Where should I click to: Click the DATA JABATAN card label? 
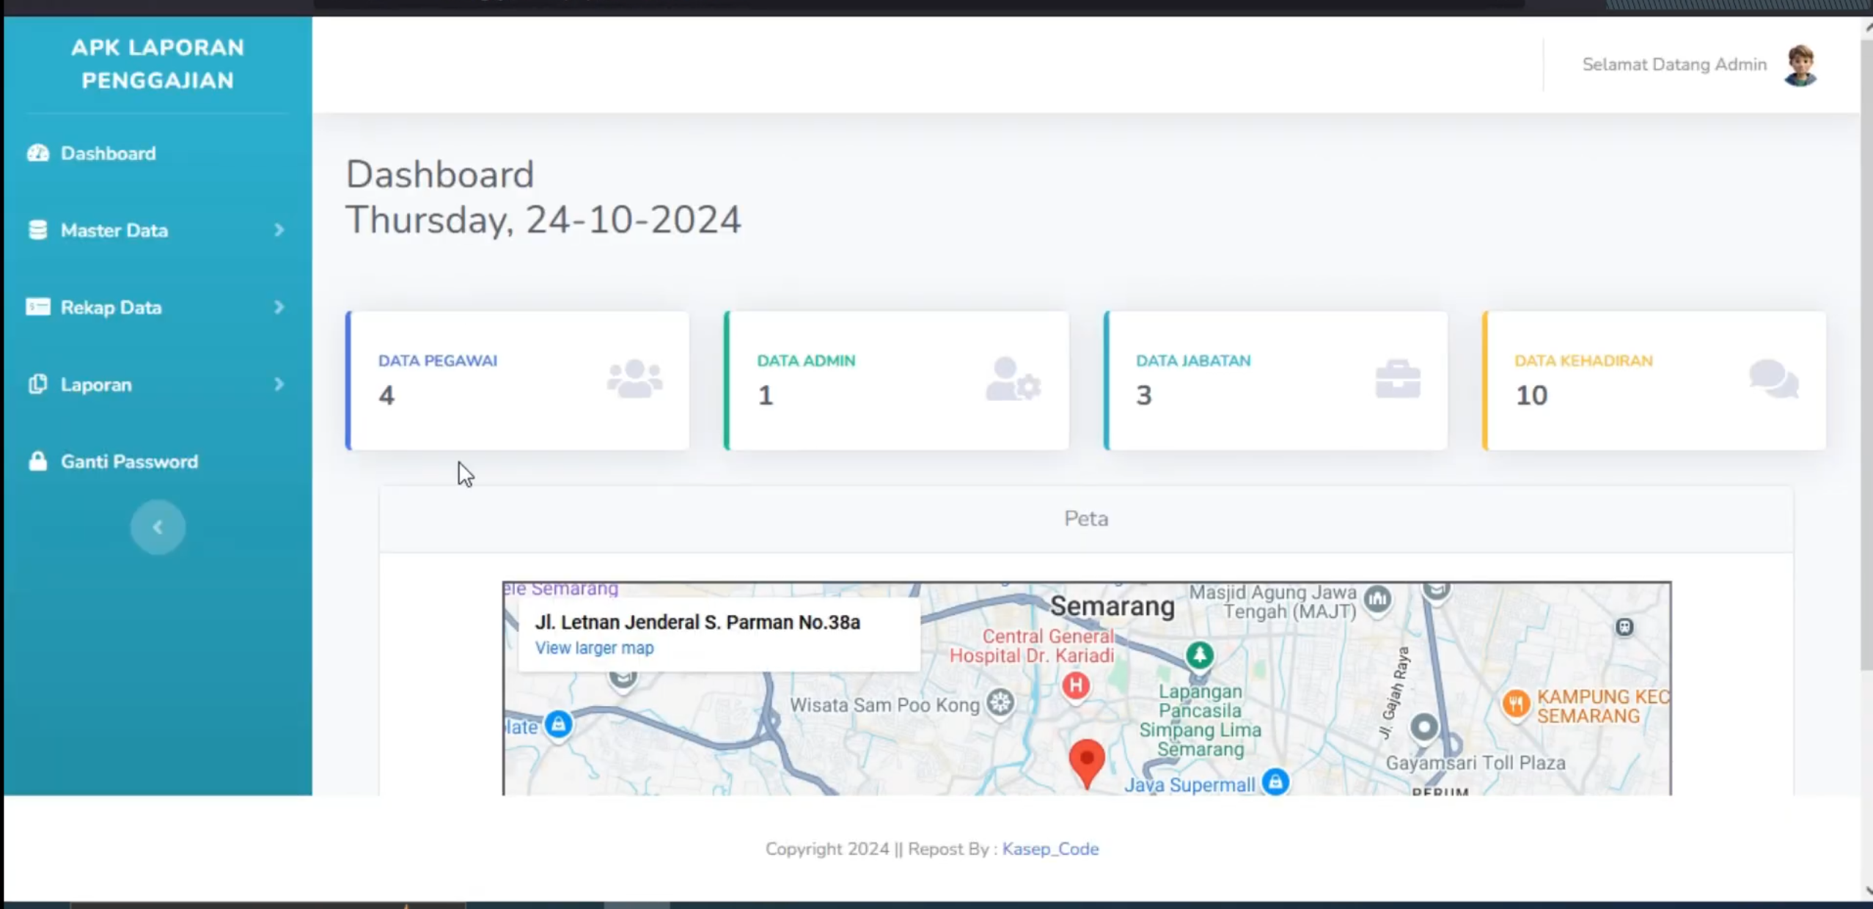click(1193, 361)
